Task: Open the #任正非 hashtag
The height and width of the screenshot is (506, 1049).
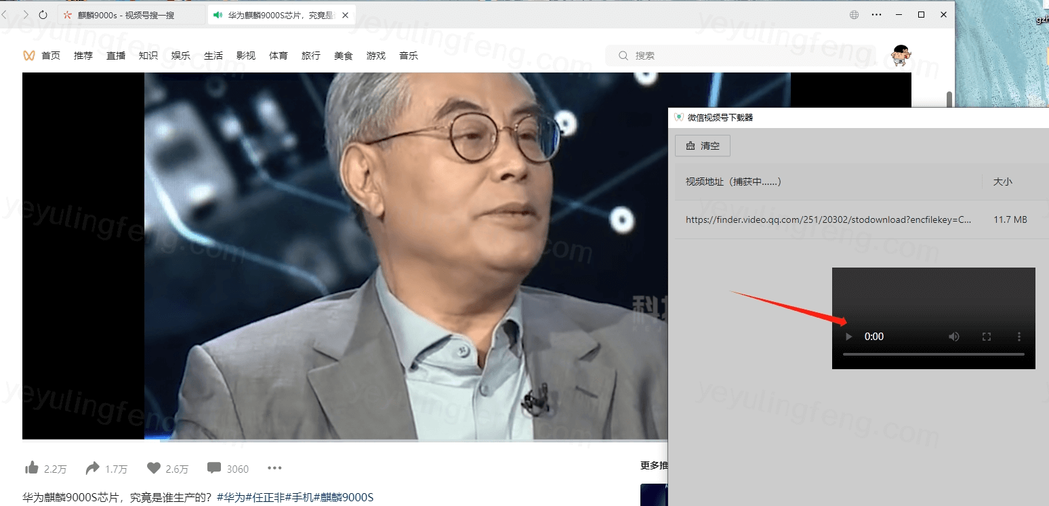Action: click(265, 498)
